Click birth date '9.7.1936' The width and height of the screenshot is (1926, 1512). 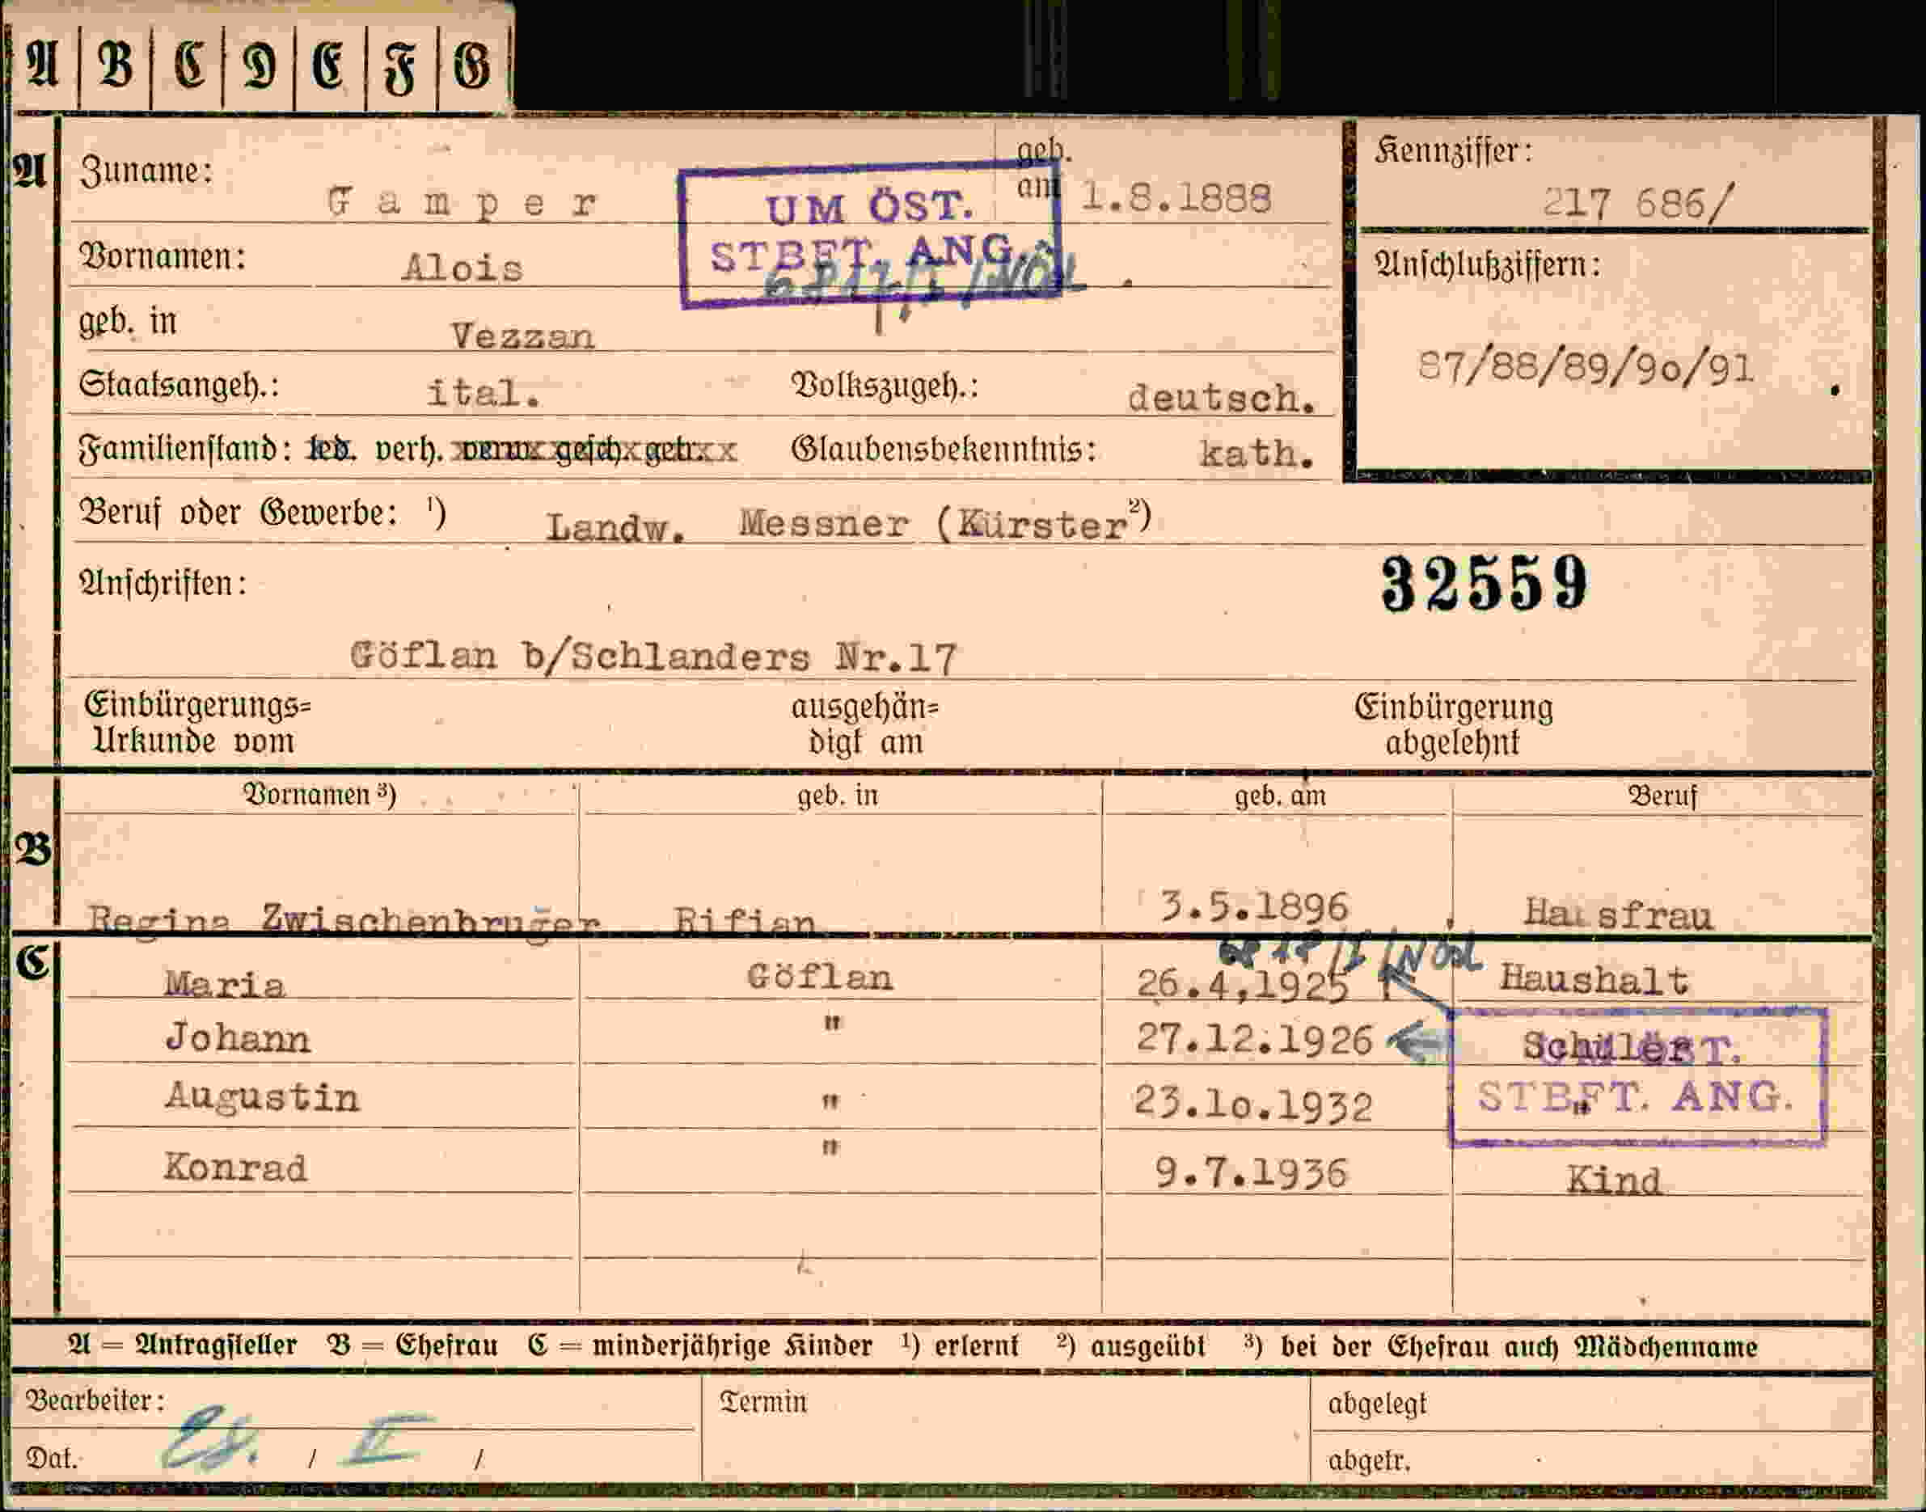point(1252,1173)
